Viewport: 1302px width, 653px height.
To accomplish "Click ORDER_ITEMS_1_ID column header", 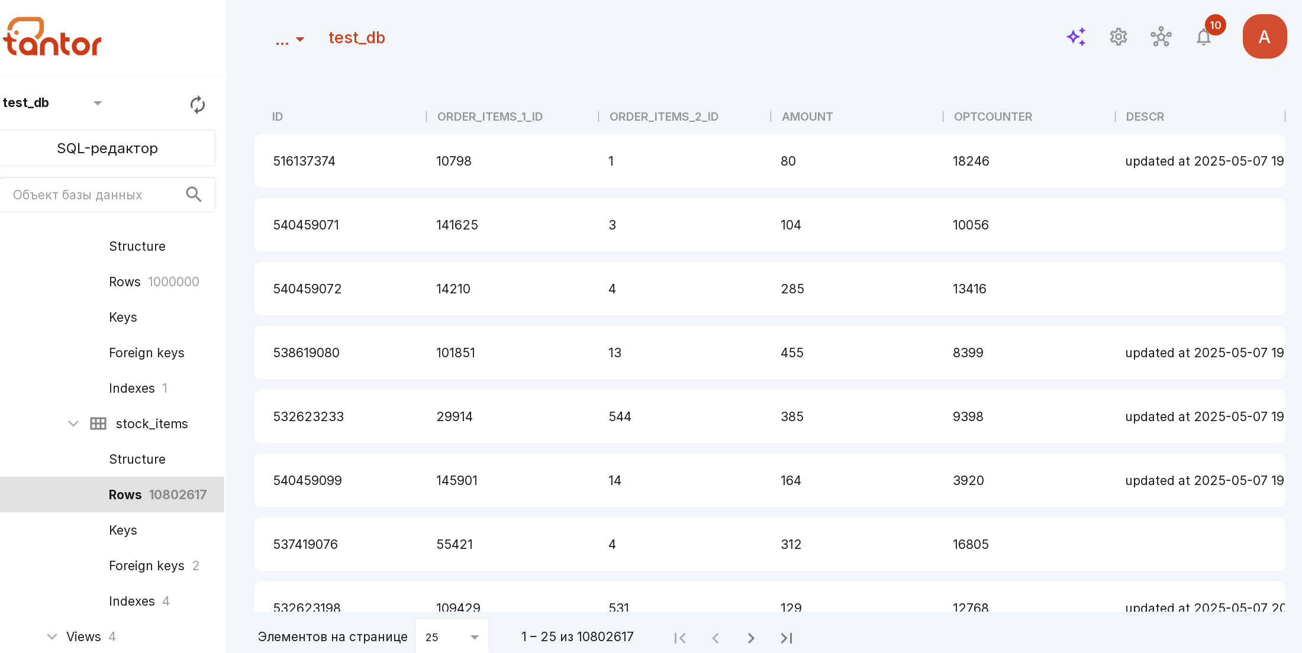I will click(490, 117).
